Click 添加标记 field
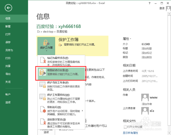The height and width of the screenshot is (135, 171). [147, 53]
